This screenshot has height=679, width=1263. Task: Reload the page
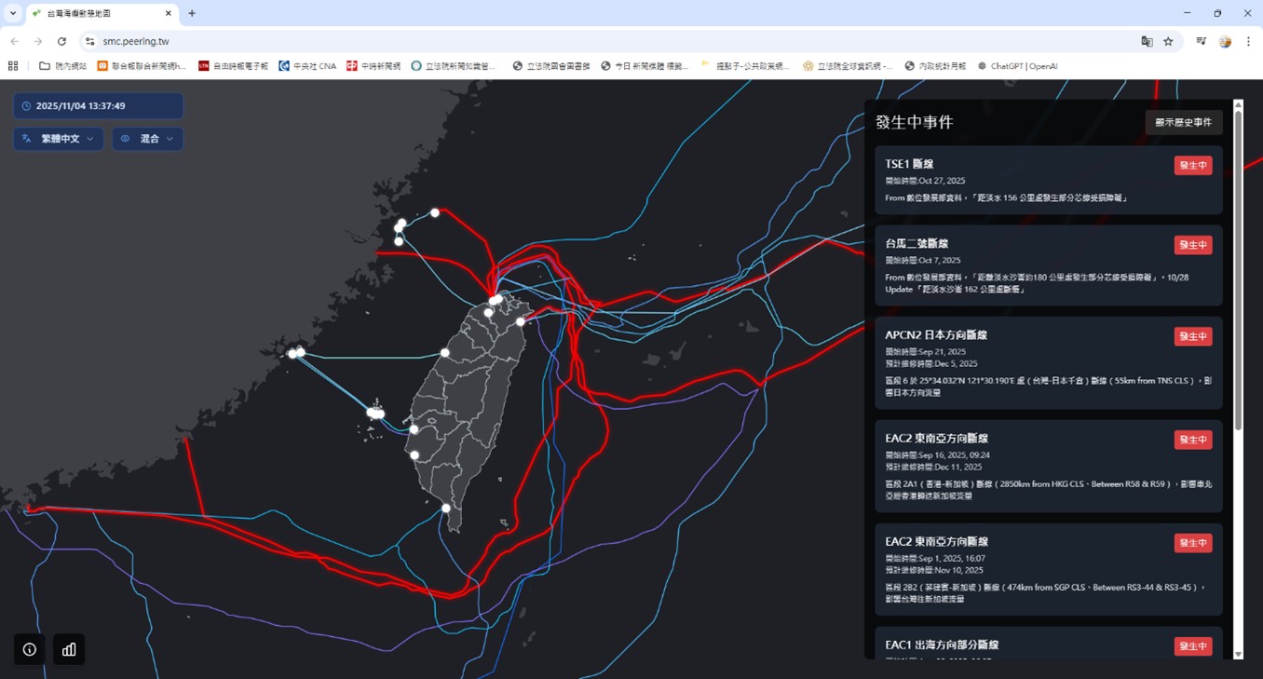coord(61,41)
